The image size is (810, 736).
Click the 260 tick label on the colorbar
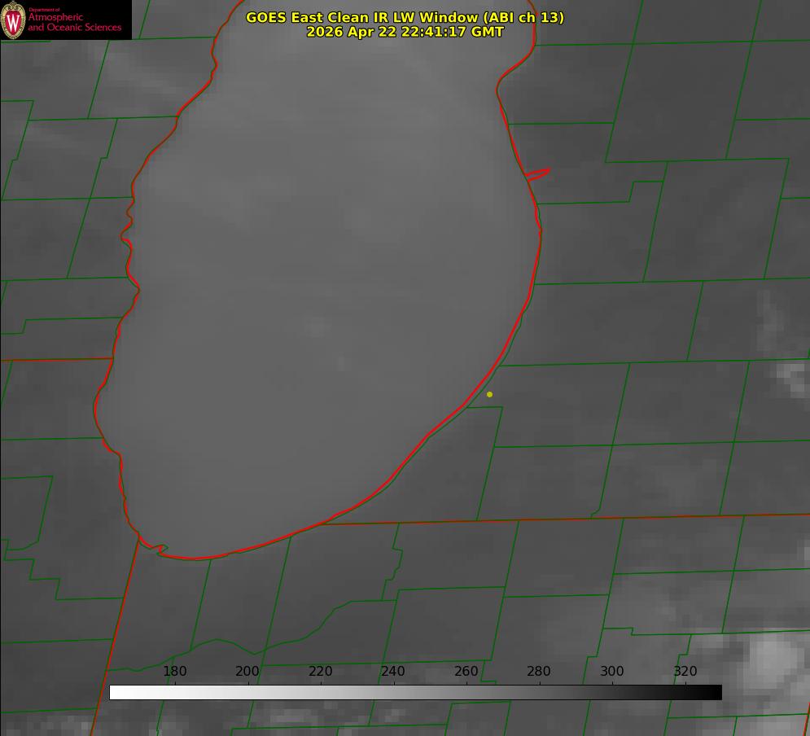(466, 671)
